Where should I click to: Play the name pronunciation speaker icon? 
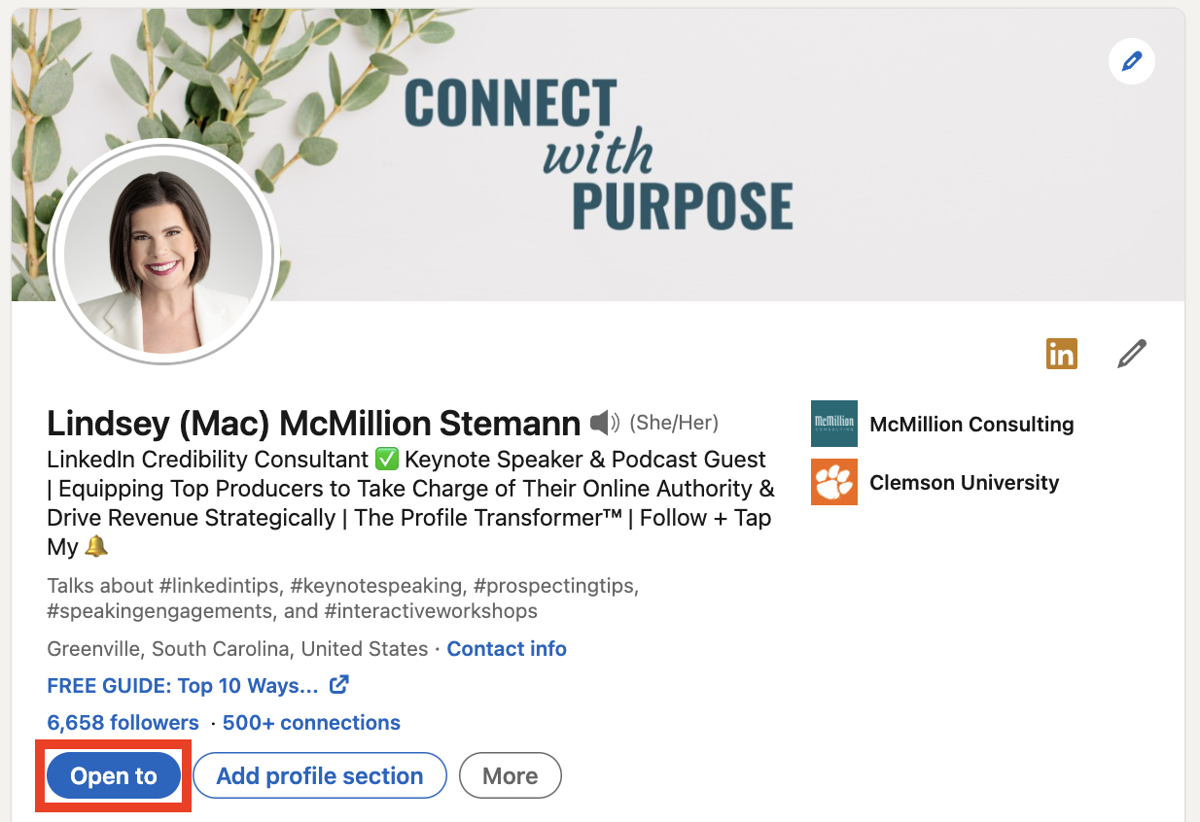(604, 423)
